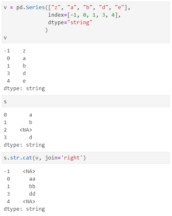Click the <NA> at index 4 in final output

pos(29,202)
